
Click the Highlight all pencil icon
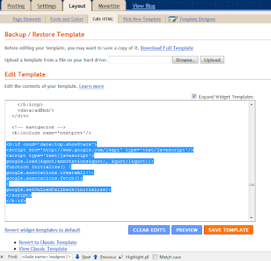click(121, 257)
